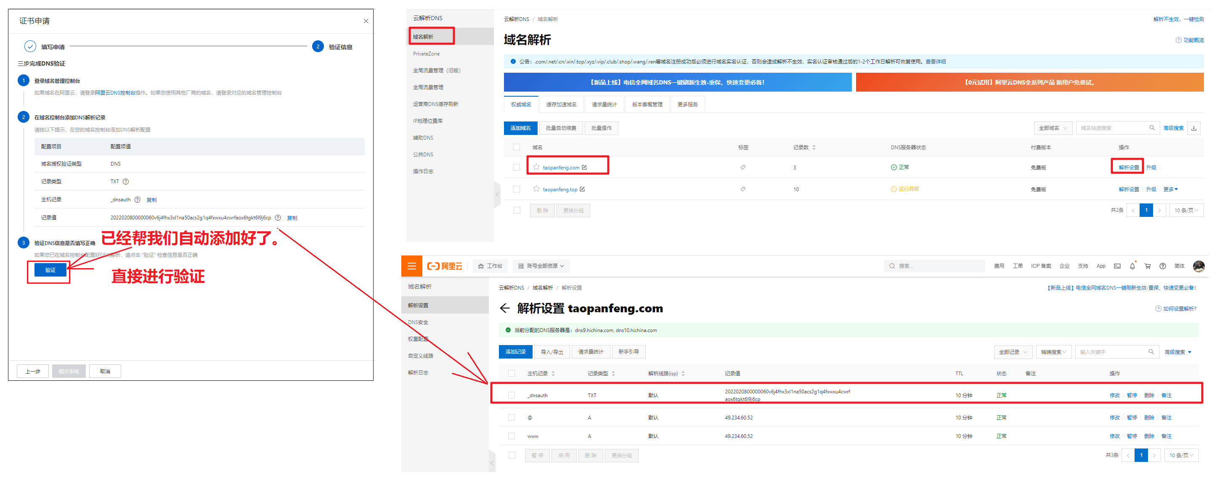This screenshot has height=501, width=1225.
Task: Sort by 记录数 column arrows
Action: click(x=814, y=148)
